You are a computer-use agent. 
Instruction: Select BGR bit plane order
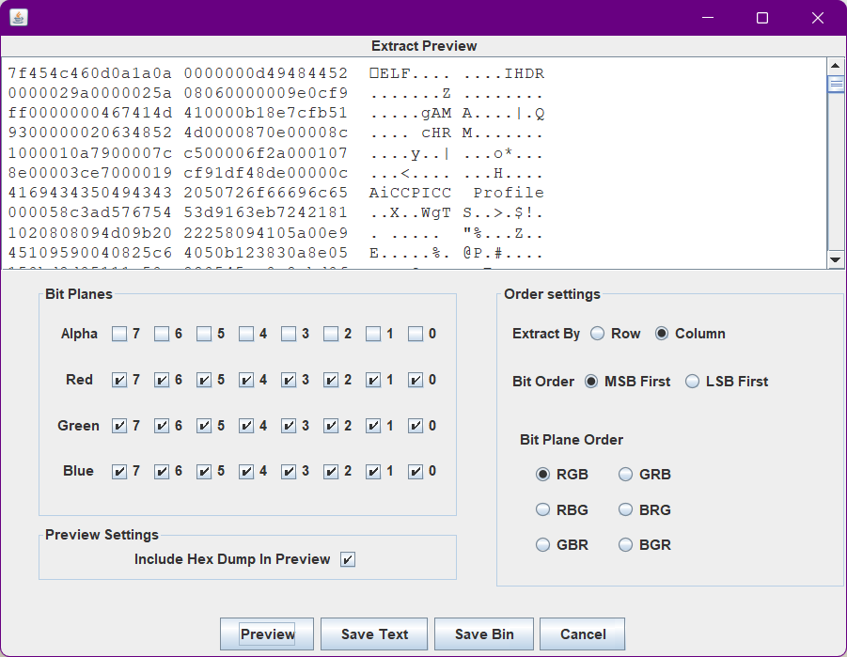click(x=626, y=545)
